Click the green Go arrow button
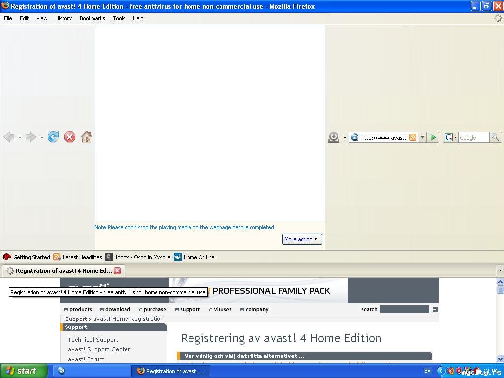 [433, 138]
